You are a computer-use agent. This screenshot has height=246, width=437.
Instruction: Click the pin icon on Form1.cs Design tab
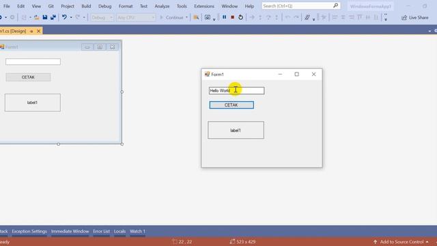pos(31,31)
